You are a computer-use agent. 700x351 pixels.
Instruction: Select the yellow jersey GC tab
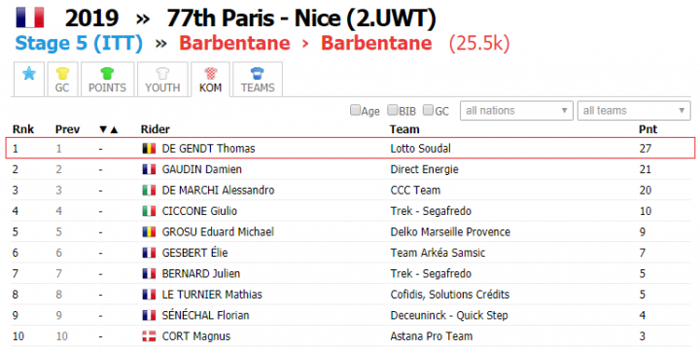coord(62,79)
